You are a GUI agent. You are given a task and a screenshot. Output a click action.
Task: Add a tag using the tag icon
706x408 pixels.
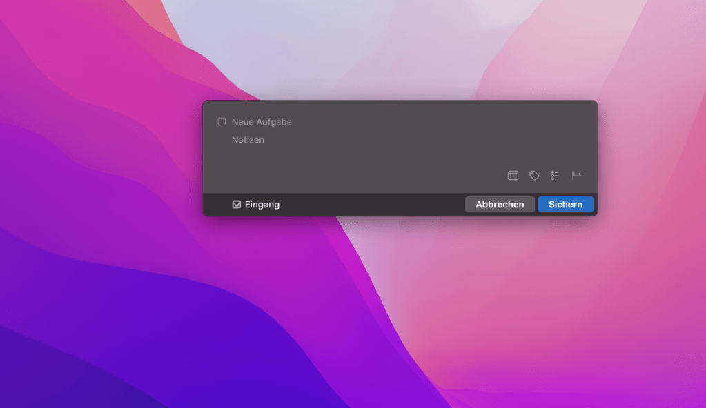[534, 176]
